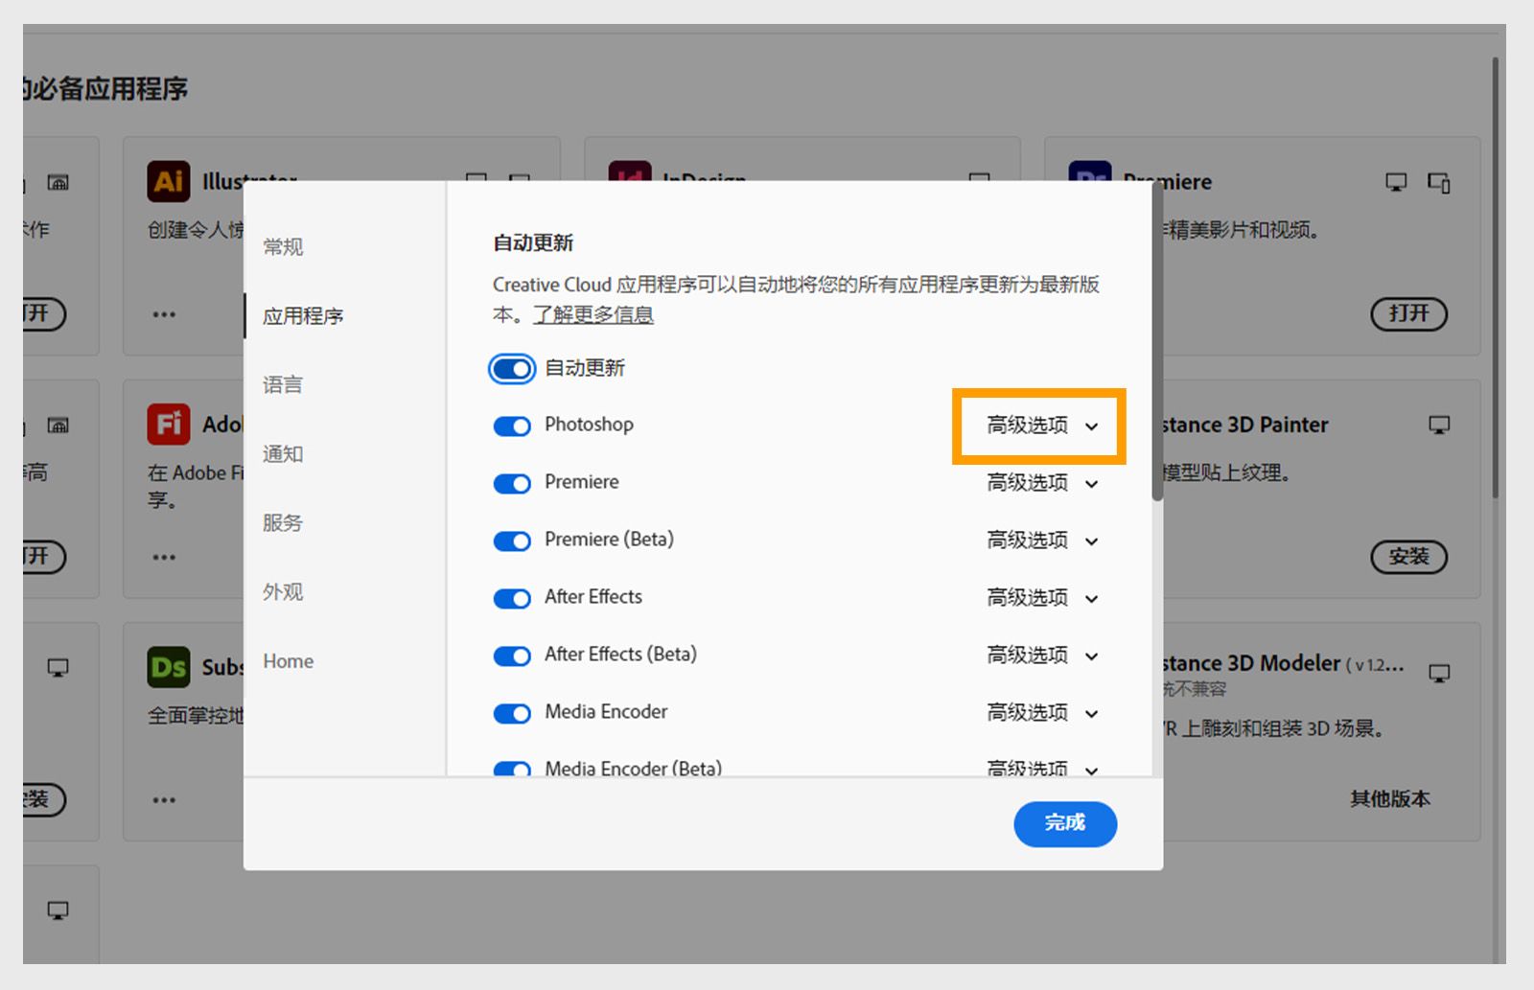Screen dimensions: 1534x990
Task: Click the Substance Designer Ds app icon
Action: pos(169,667)
